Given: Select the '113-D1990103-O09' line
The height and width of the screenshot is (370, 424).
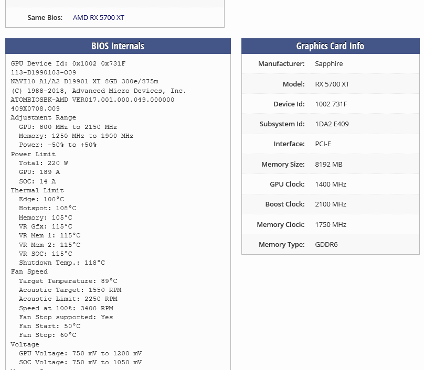Looking at the screenshot, I should tap(44, 72).
